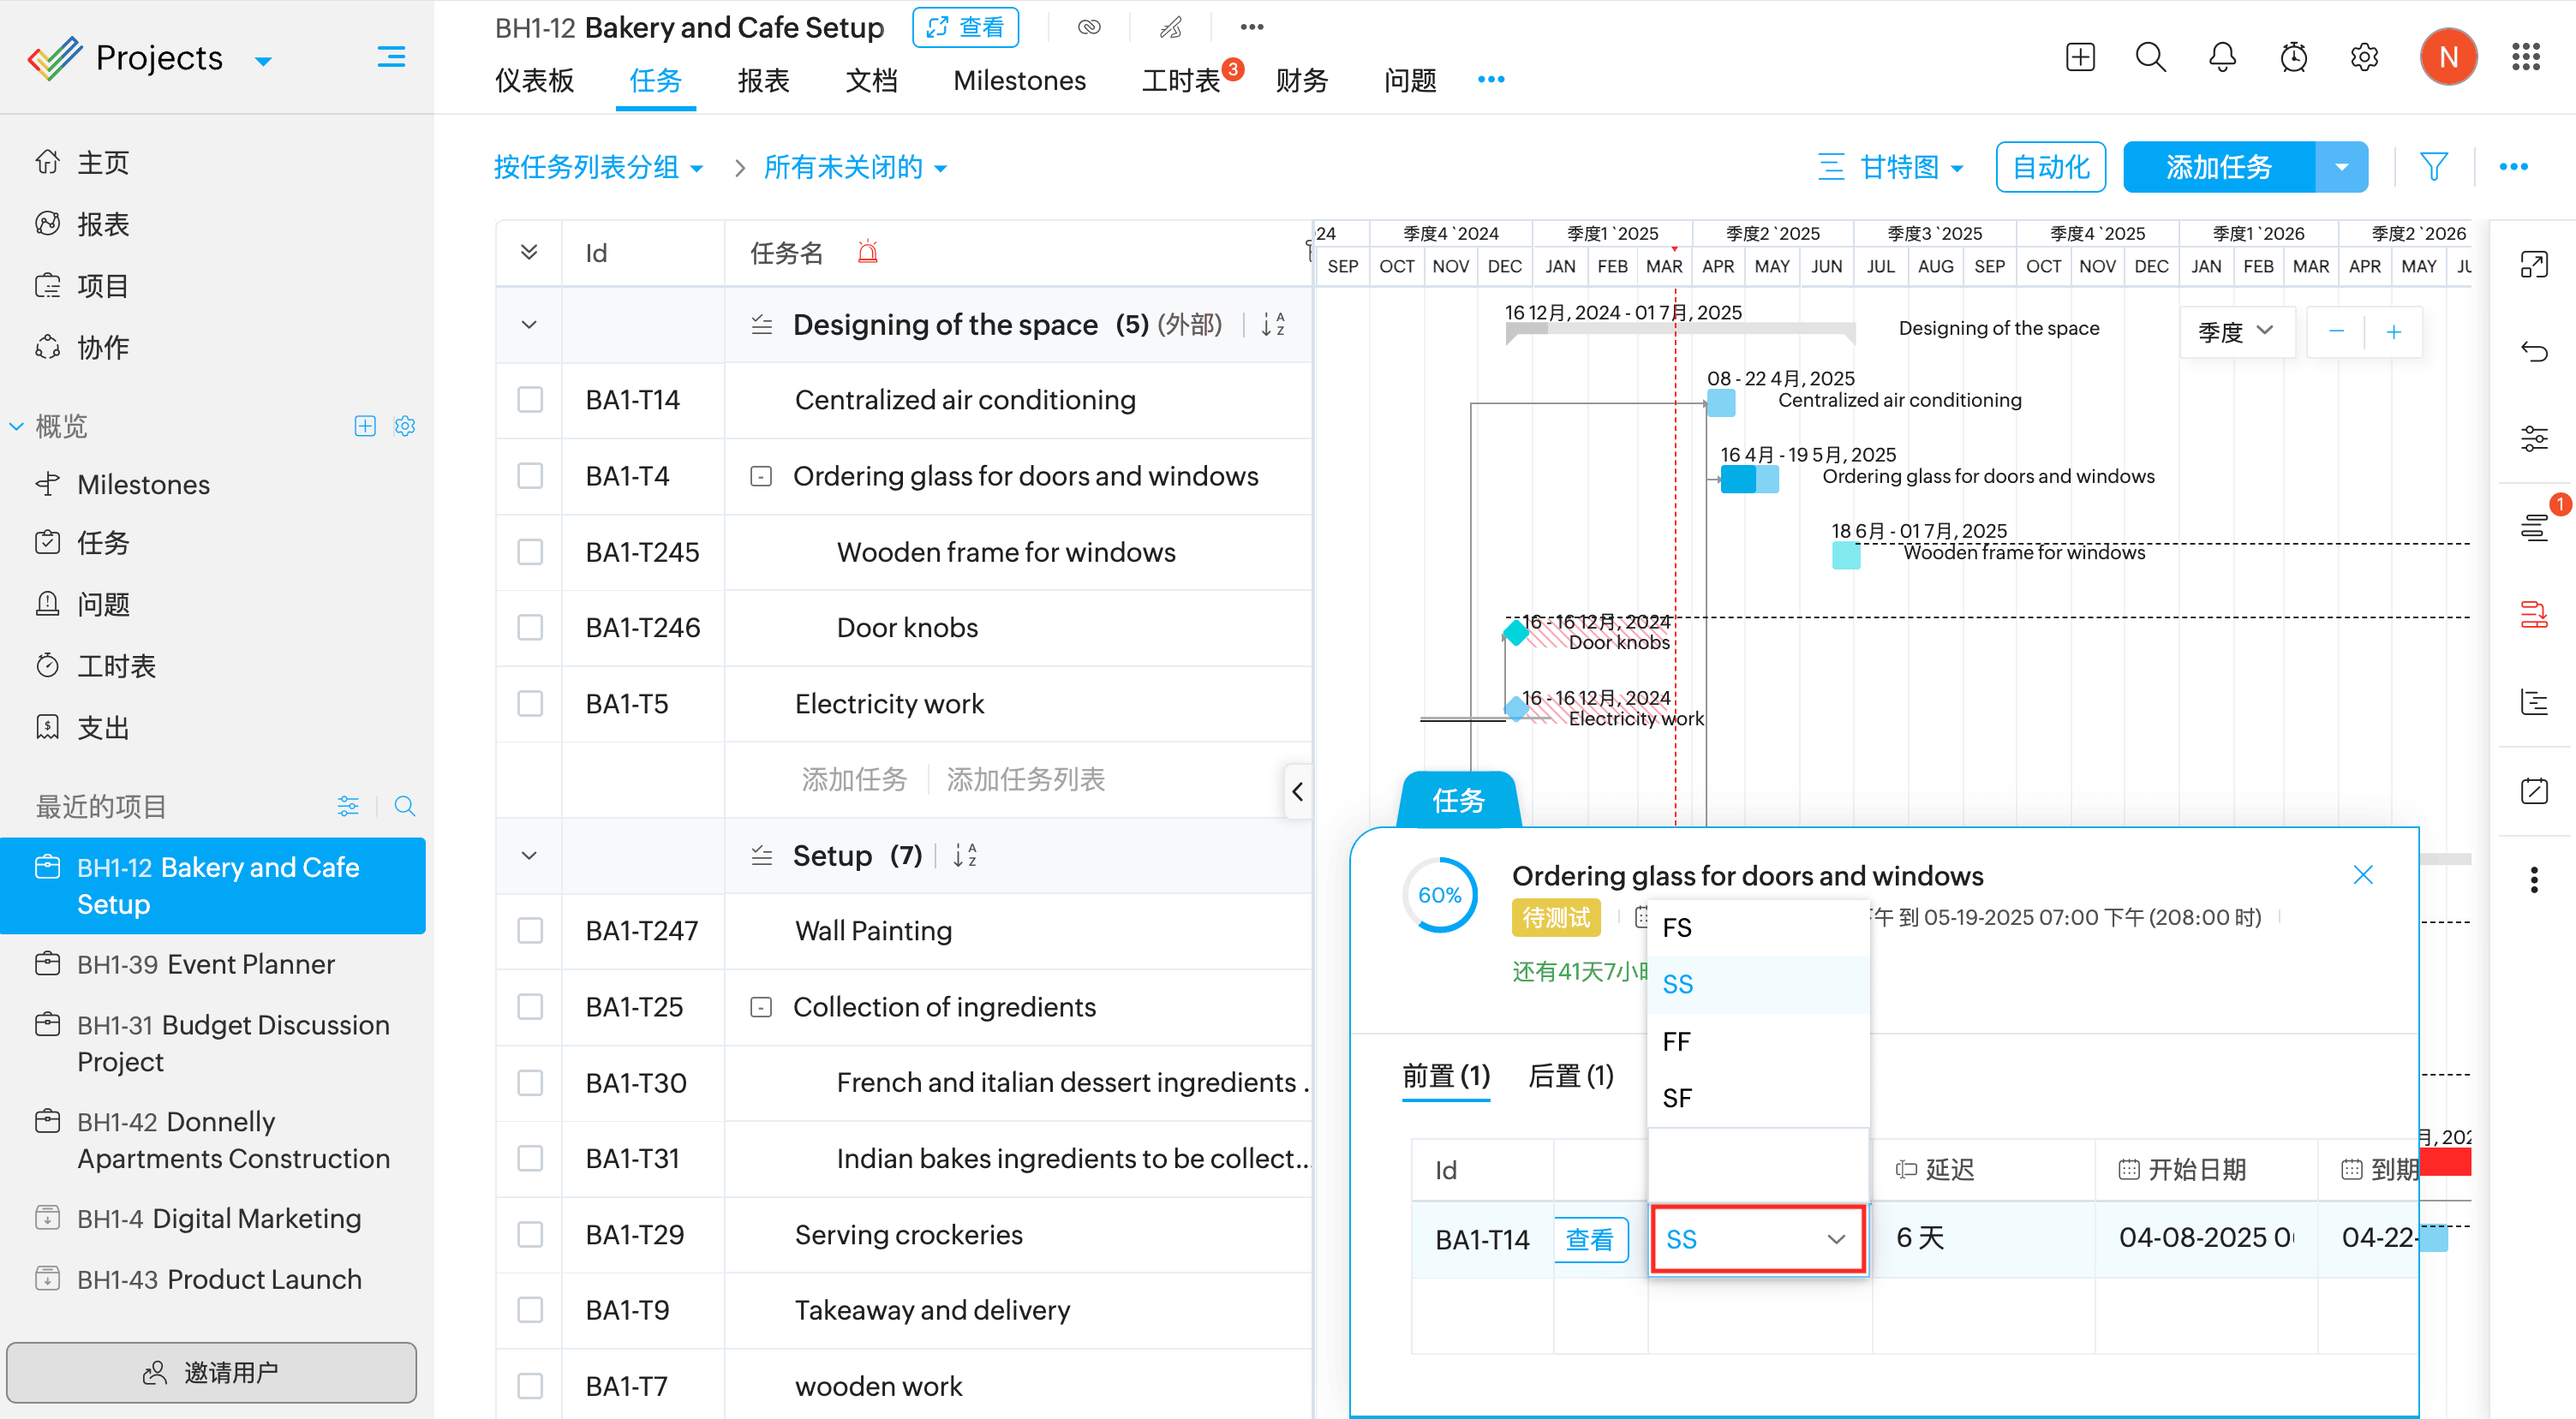Click the quick add plus icon in header

tap(2080, 57)
